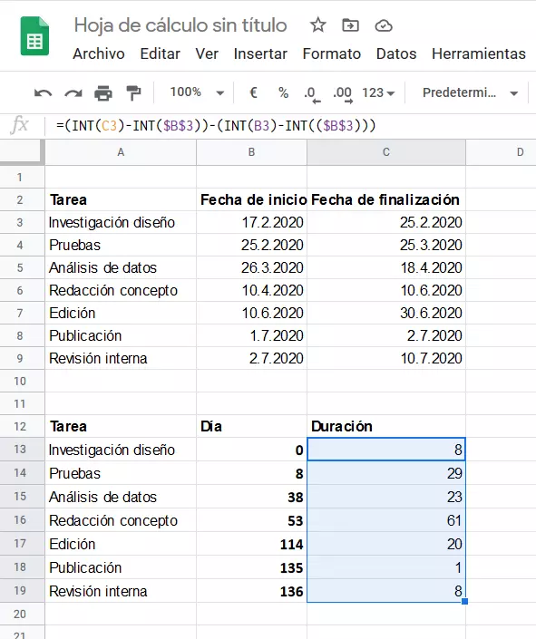The height and width of the screenshot is (639, 536).
Task: Decrease decimal places
Action: point(312,94)
